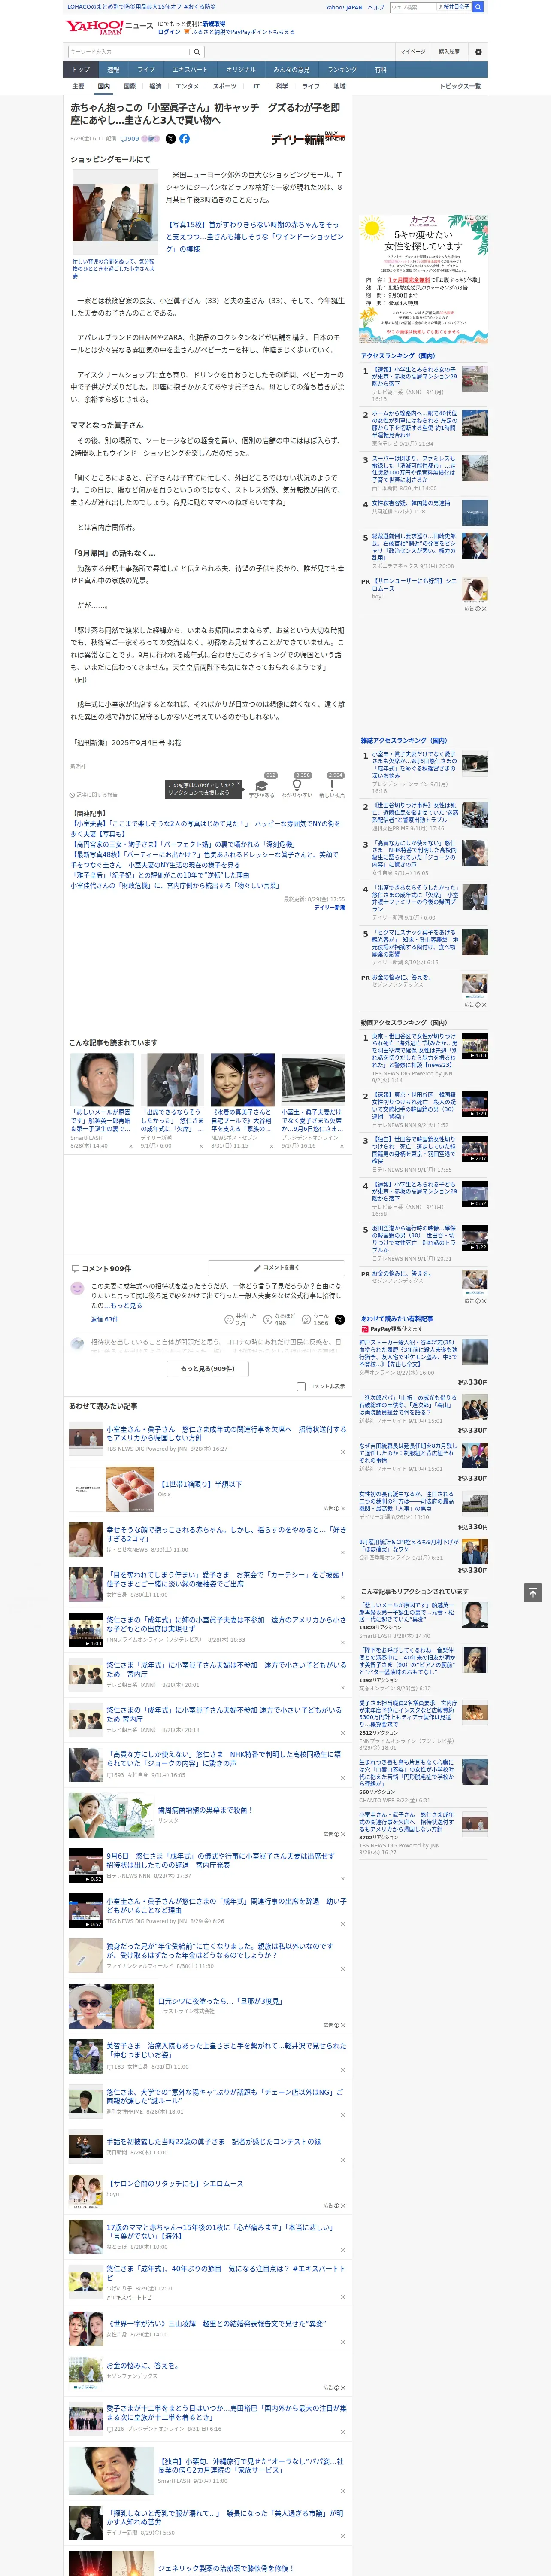Open マイページ in the header
Screen dimensions: 551x2576
click(x=413, y=52)
